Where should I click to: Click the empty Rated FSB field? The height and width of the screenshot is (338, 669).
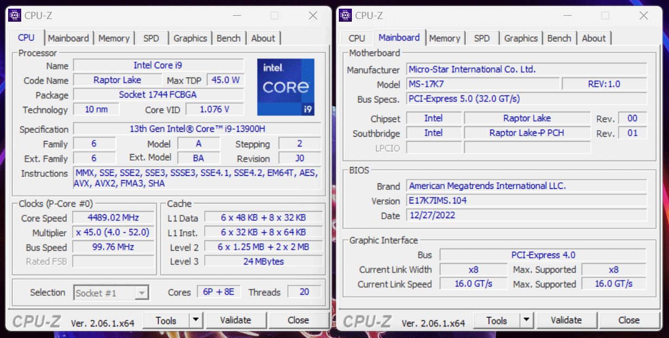113,262
